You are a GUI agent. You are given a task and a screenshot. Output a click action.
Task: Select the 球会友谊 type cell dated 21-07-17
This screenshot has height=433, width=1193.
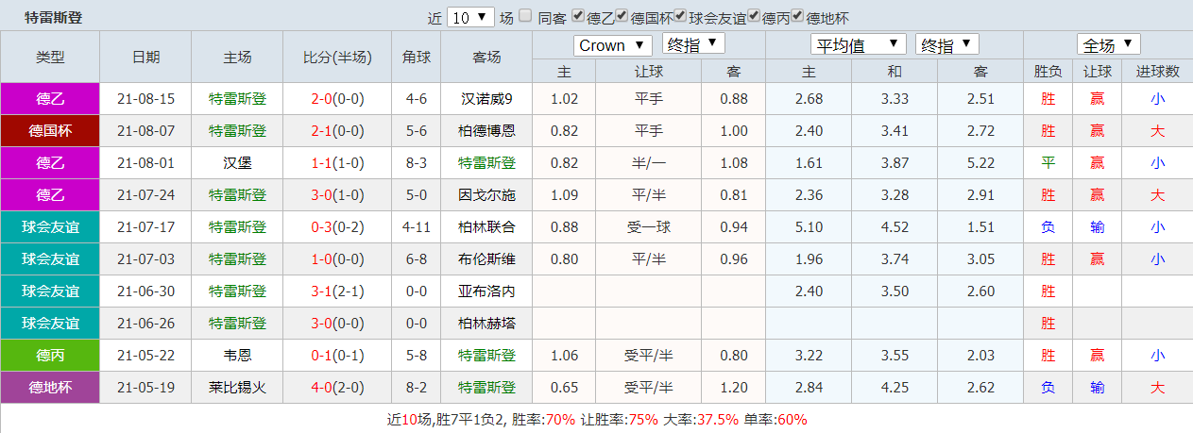pos(50,226)
